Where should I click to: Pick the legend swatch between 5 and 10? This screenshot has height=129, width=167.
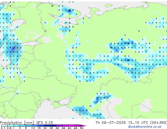(29, 126)
